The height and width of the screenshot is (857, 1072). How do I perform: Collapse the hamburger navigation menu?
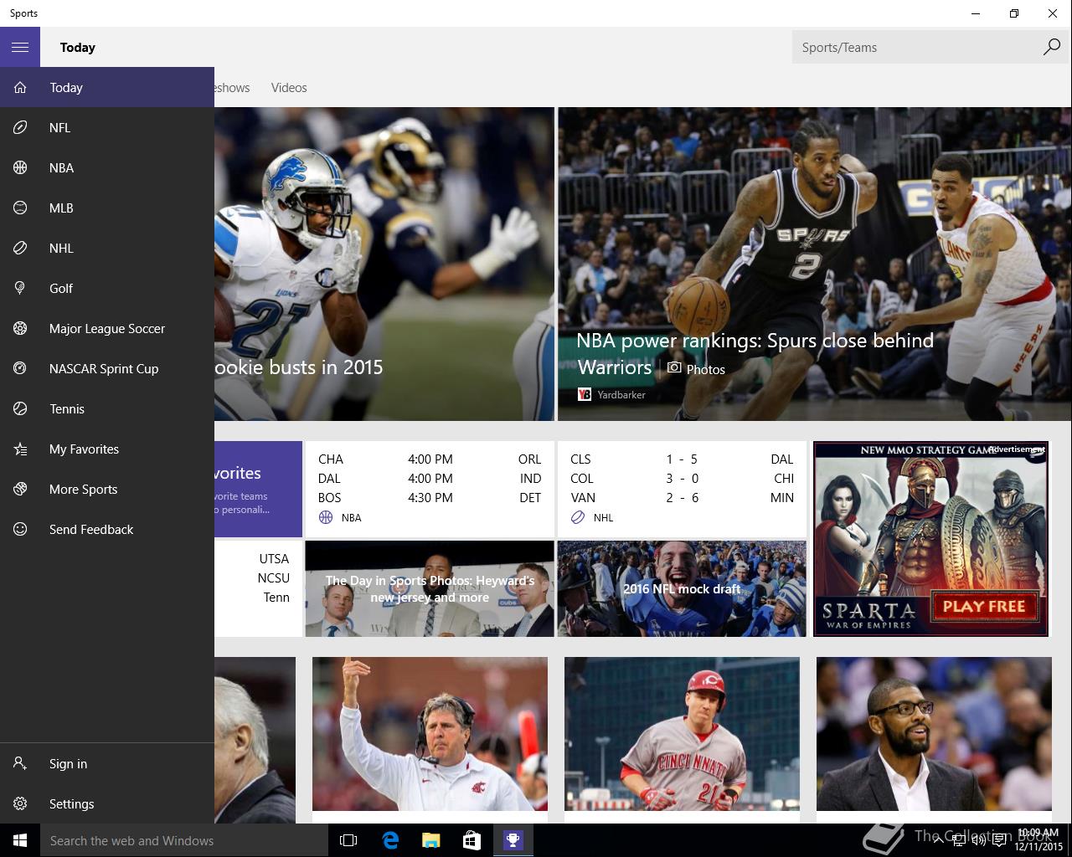tap(20, 47)
